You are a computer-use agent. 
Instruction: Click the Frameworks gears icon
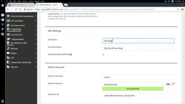(8, 35)
